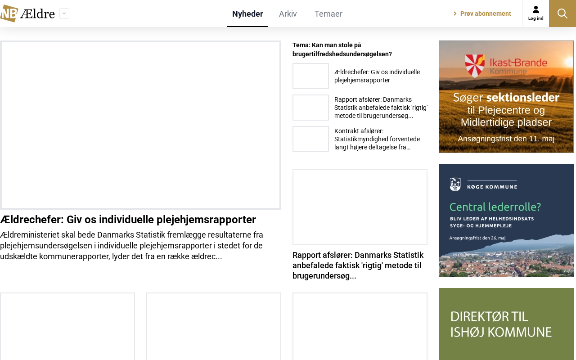Switch to the Nyheder tab
576x360 pixels.
(247, 13)
